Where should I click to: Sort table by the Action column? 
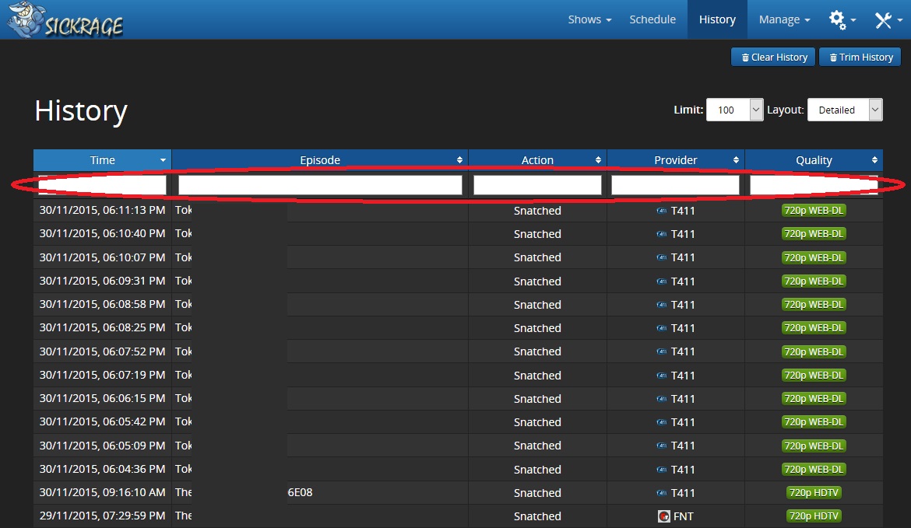[536, 160]
